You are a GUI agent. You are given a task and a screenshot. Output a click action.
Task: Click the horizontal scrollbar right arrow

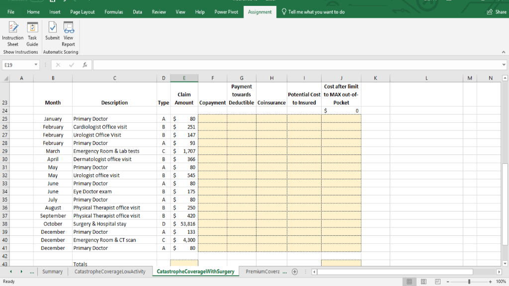(499, 272)
